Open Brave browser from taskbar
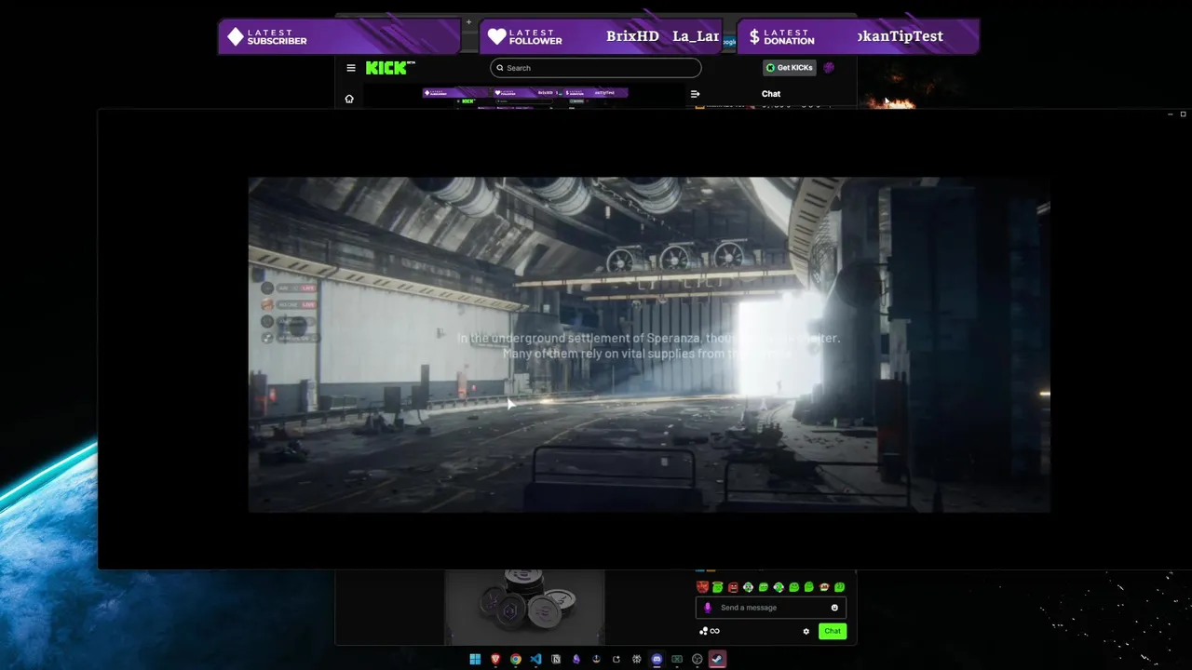Screen dimensions: 1192x670 (495, 659)
